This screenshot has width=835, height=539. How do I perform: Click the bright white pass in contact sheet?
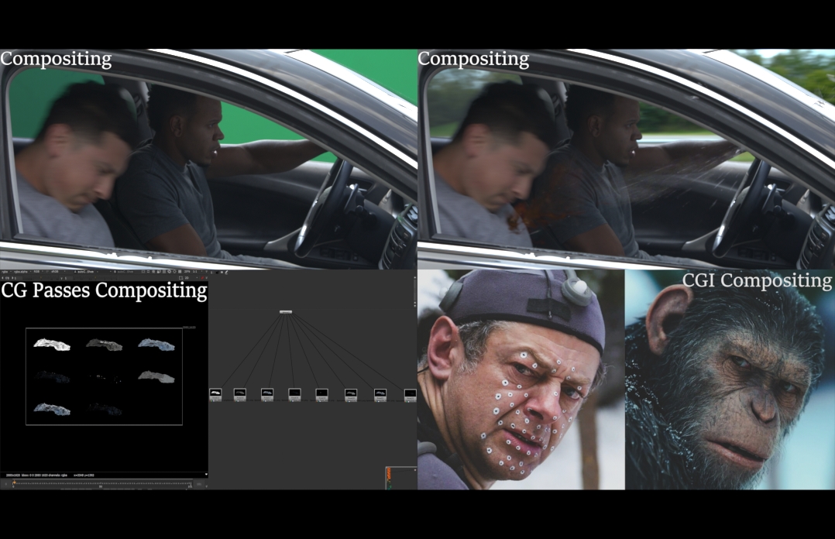52,345
